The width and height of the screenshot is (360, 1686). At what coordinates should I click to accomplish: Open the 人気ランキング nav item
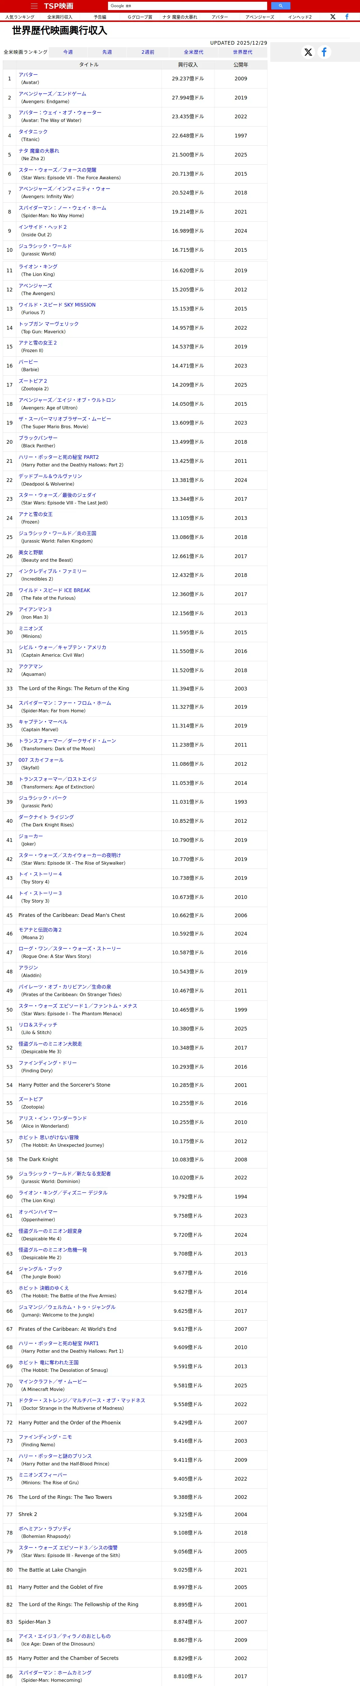click(x=20, y=17)
